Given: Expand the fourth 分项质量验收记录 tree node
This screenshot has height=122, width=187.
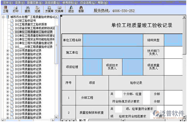Looking at the screenshot, I should [x=8, y=62].
